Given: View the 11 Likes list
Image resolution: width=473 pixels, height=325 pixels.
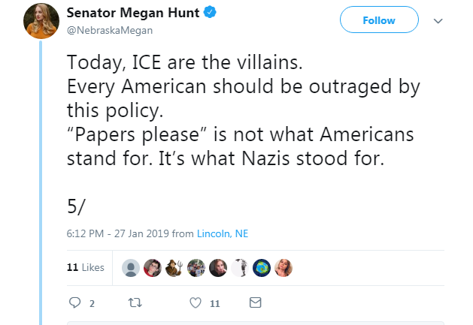Looking at the screenshot, I should [85, 268].
